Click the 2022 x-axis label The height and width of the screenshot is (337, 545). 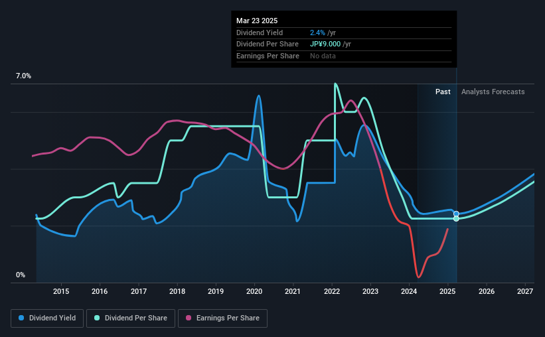point(332,291)
